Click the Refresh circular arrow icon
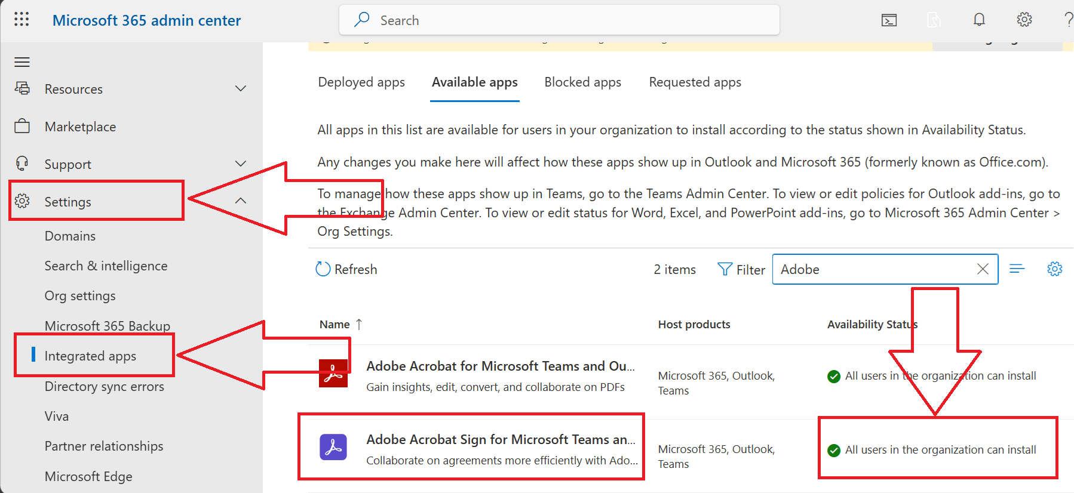 pos(323,269)
